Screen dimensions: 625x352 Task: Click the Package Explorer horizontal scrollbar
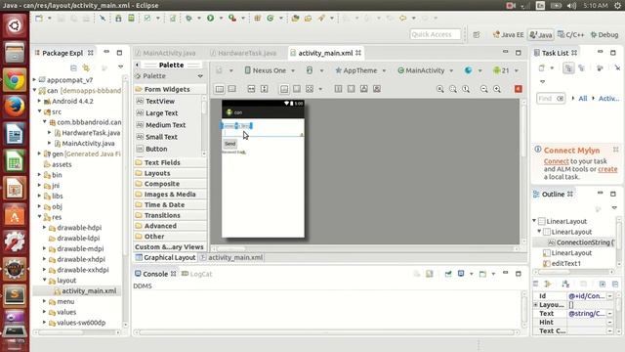tap(78, 332)
